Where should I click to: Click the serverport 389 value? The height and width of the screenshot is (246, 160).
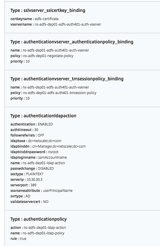33,185
